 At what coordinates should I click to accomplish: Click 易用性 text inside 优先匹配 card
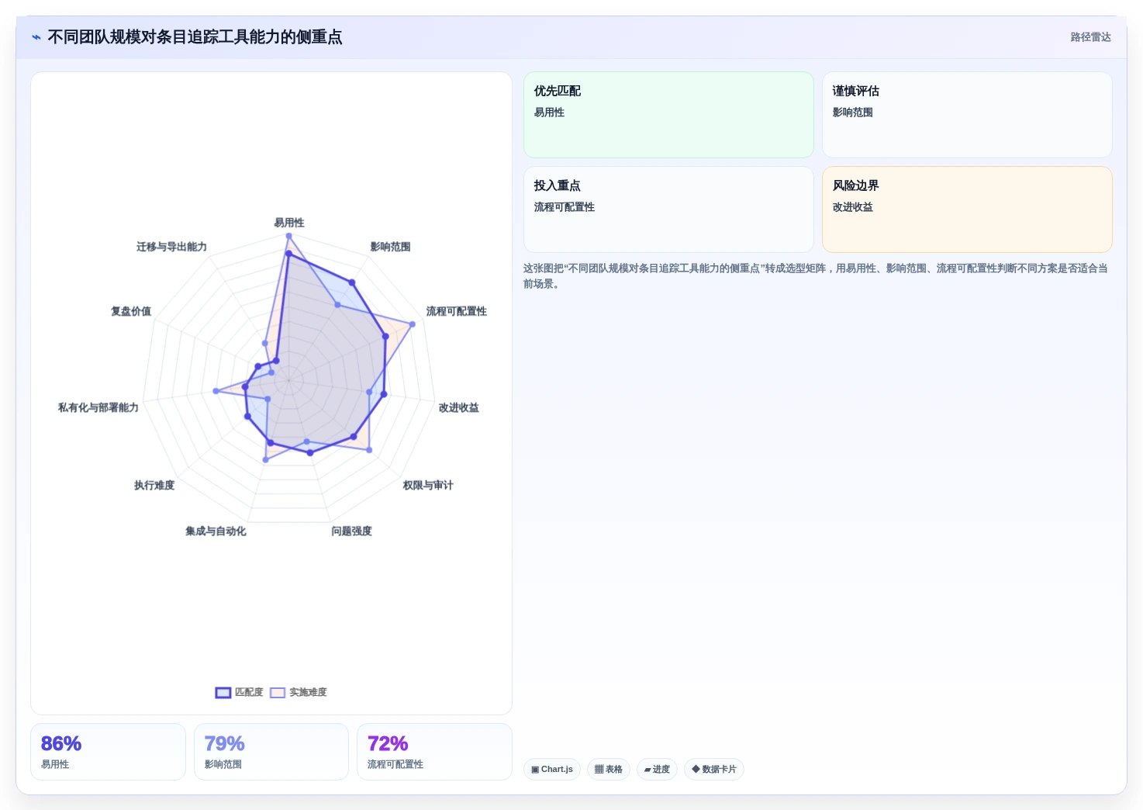[549, 112]
